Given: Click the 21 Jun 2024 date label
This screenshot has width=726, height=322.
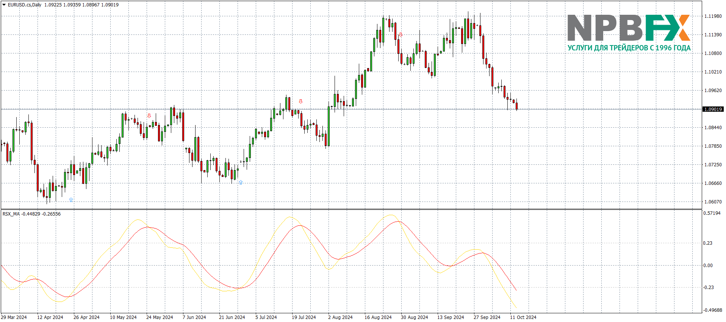Looking at the screenshot, I should [232, 317].
